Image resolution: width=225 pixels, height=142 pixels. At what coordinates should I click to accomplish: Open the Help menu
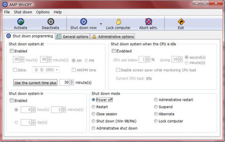[58, 12]
